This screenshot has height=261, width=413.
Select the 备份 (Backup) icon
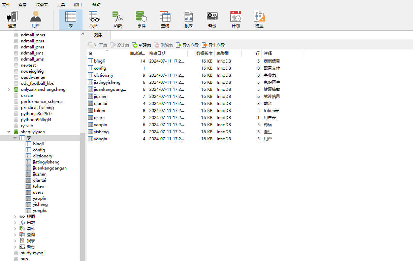(x=212, y=19)
